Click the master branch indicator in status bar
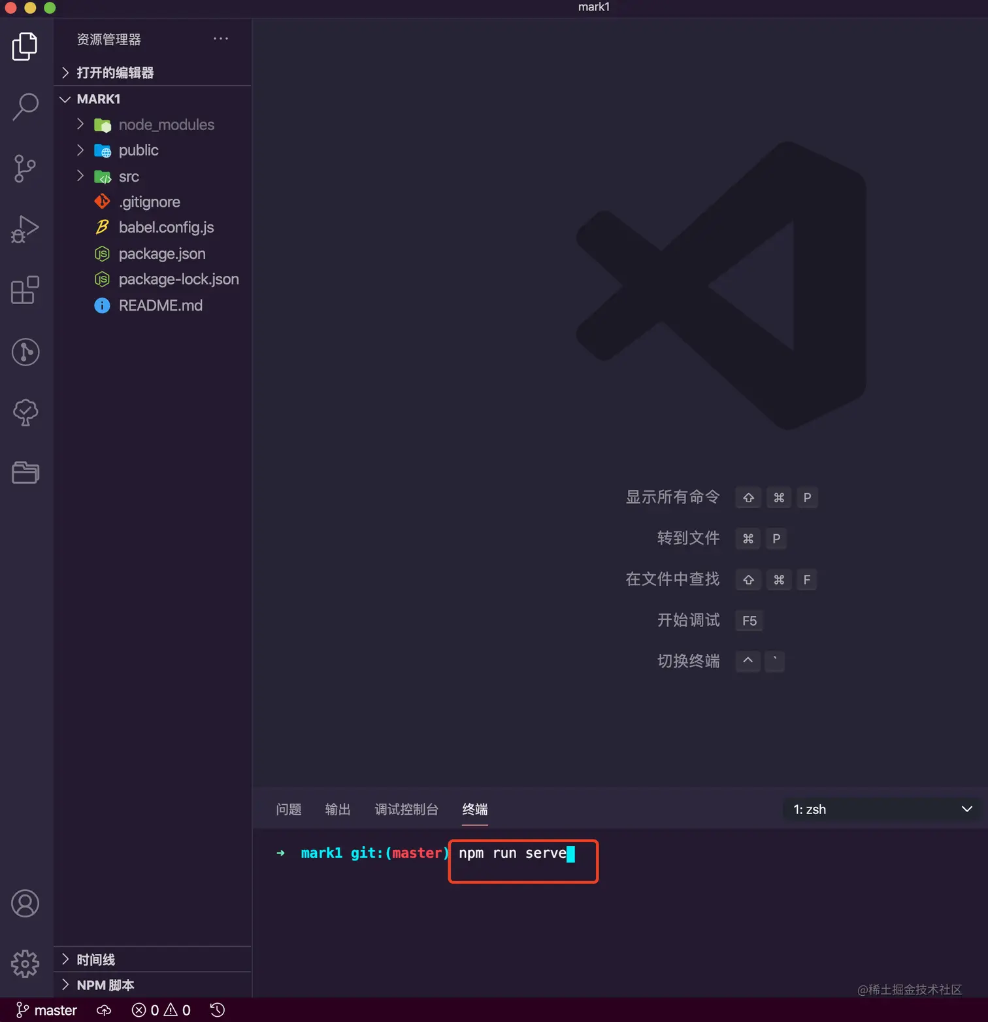This screenshot has width=988, height=1022. (x=46, y=1010)
